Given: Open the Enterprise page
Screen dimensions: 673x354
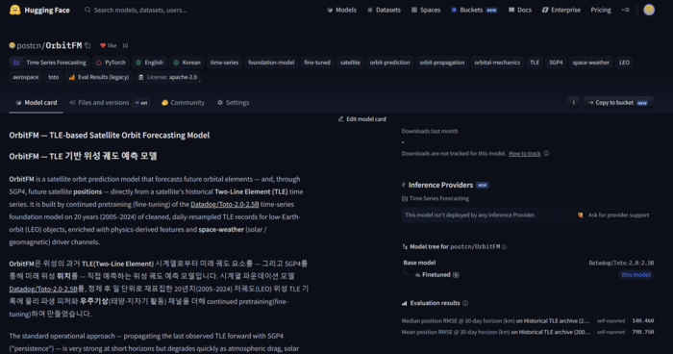Looking at the screenshot, I should (x=561, y=10).
